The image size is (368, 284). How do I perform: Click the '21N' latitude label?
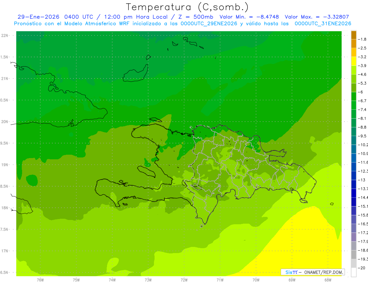coord(5,79)
